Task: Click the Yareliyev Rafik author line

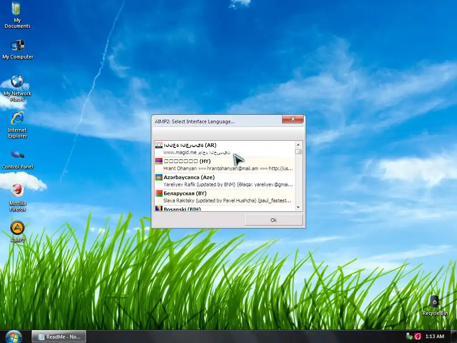Action: click(228, 184)
